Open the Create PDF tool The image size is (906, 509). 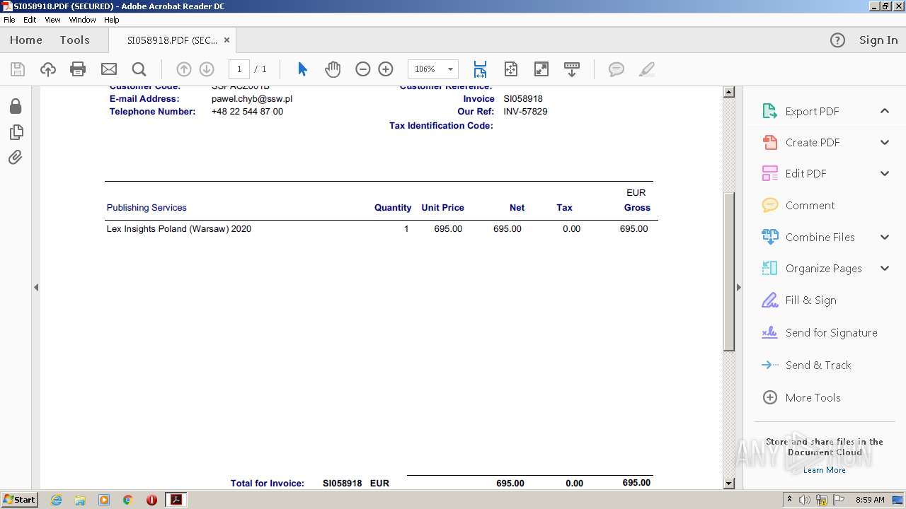[812, 142]
